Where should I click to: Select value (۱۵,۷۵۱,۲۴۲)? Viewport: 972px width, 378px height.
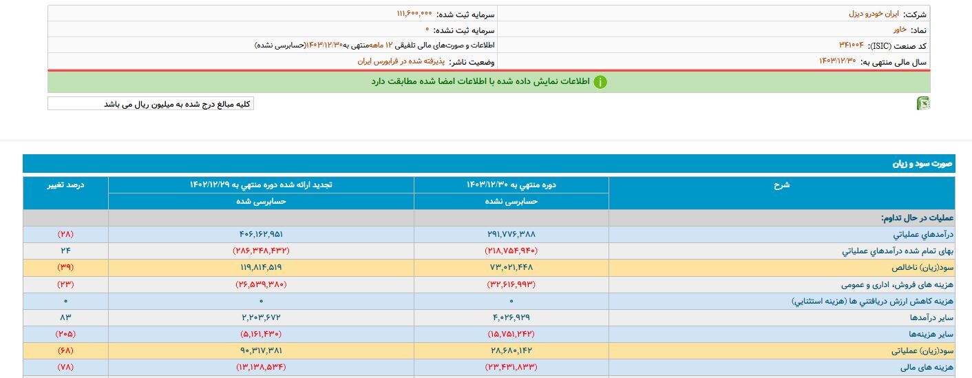point(511,334)
